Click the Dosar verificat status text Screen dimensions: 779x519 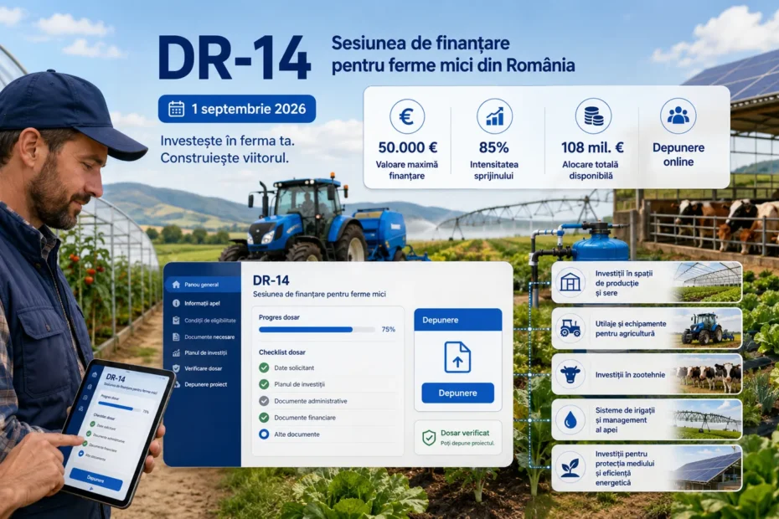(465, 433)
